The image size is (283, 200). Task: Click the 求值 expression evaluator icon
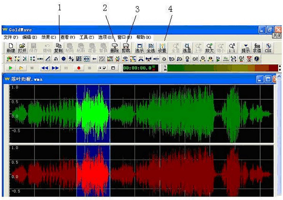click(257, 47)
